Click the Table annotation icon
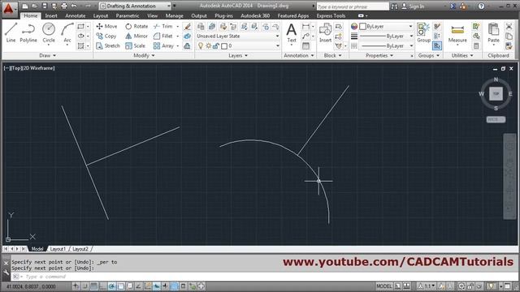 coord(305,46)
